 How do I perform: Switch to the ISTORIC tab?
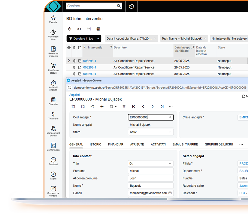click(x=95, y=144)
